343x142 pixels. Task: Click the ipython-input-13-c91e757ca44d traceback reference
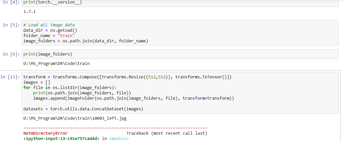(61, 138)
